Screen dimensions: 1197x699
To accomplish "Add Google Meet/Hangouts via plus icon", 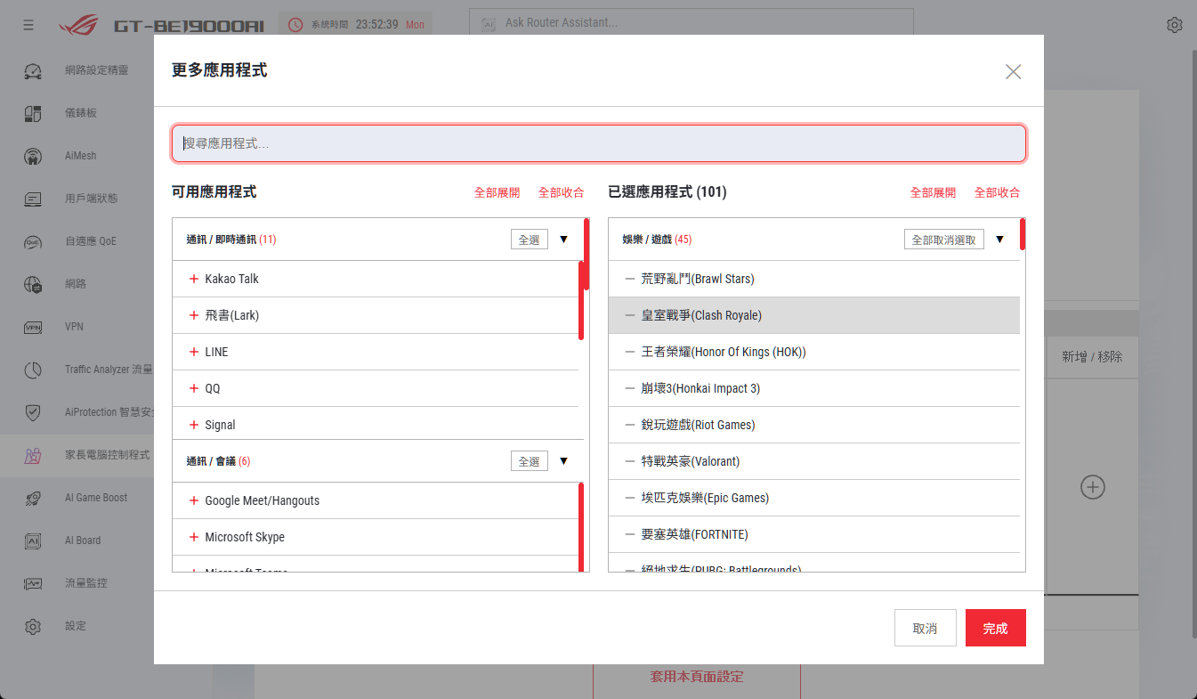I will (194, 500).
